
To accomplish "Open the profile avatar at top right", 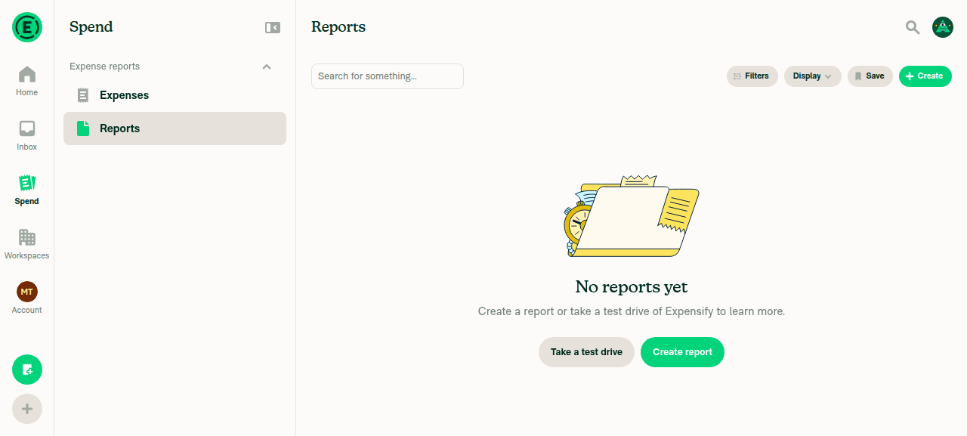I will coord(942,27).
